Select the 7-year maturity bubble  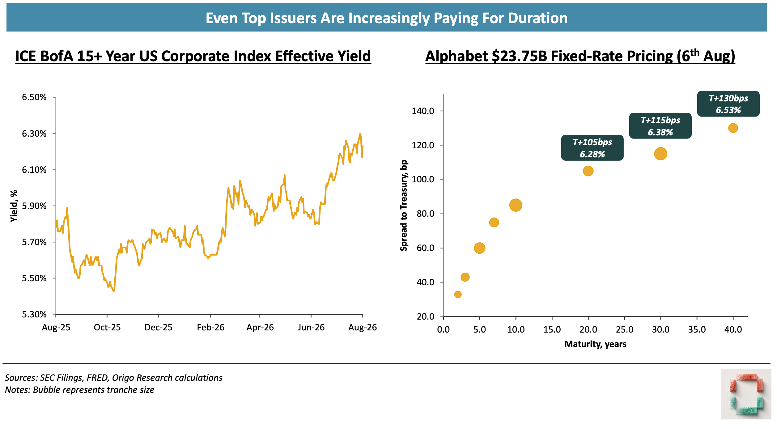coord(494,222)
